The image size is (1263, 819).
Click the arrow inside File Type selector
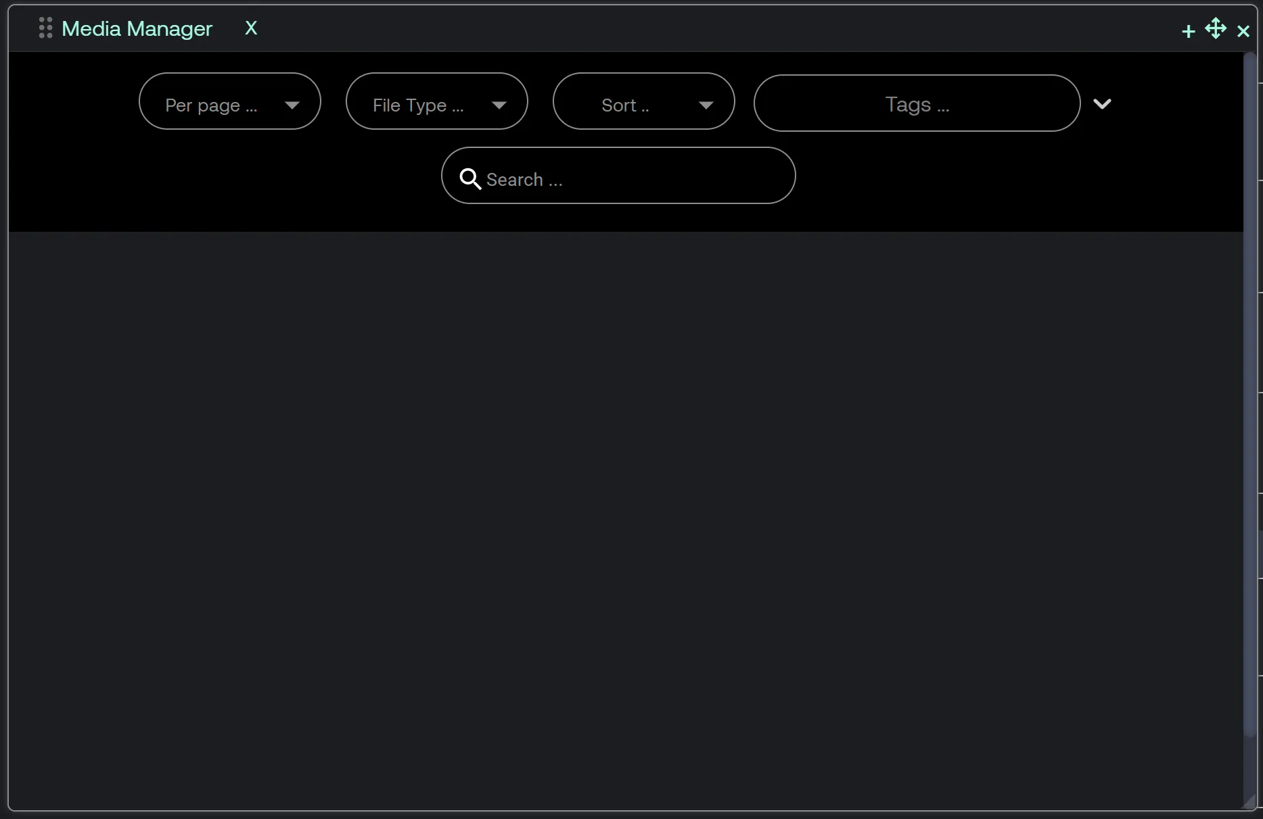point(499,105)
